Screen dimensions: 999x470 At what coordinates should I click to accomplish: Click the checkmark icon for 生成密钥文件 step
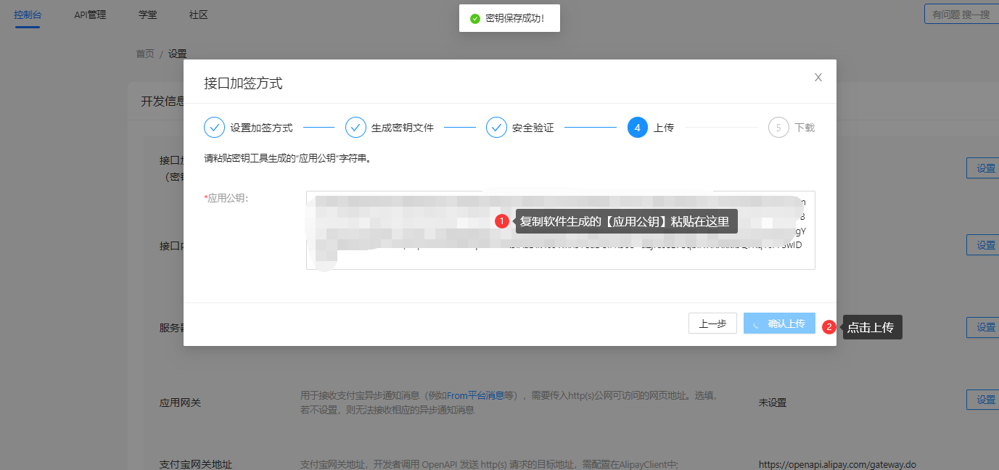(355, 128)
